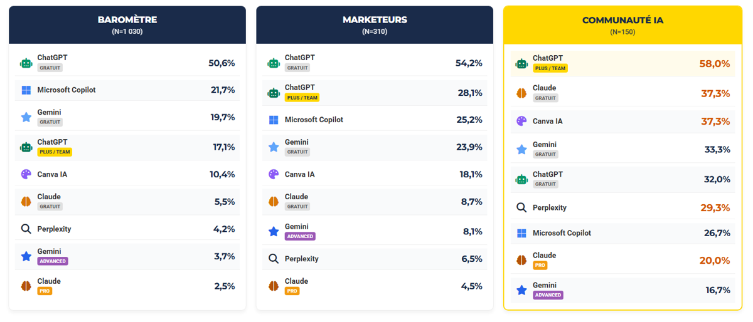
Task: Click the Canva IA label in Marketeurs
Action: point(299,174)
